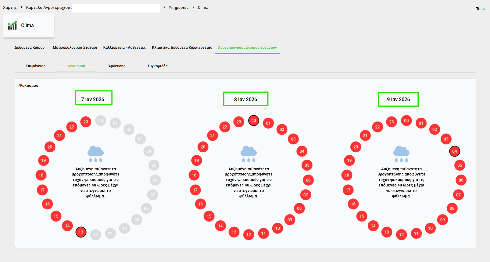The width and height of the screenshot is (490, 262).
Task: Choose hour 12 on the 9 Ιαν clock
Action: click(401, 235)
